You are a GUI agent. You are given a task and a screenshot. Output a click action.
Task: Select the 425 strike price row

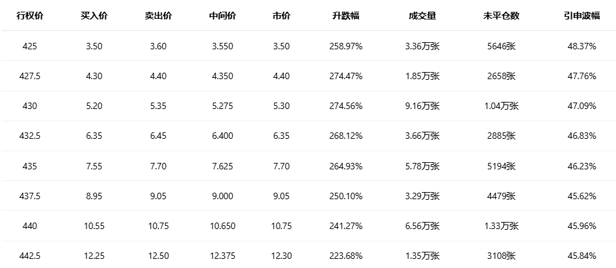point(30,46)
